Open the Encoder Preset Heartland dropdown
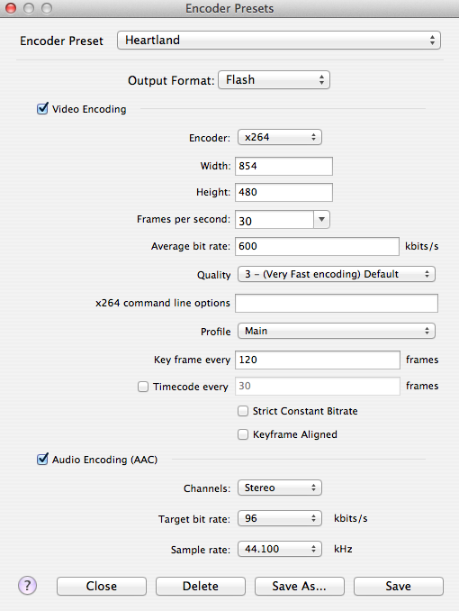 [279, 41]
